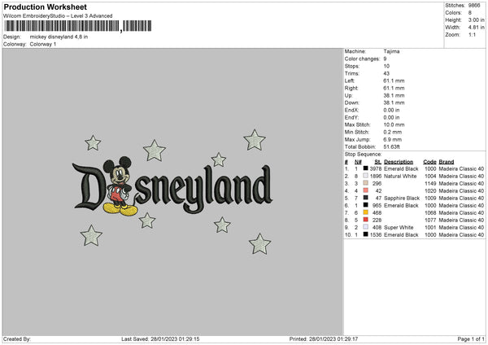This screenshot has width=488, height=345.
Task: Click the beige swatch with code 1149
Action: coord(366,183)
